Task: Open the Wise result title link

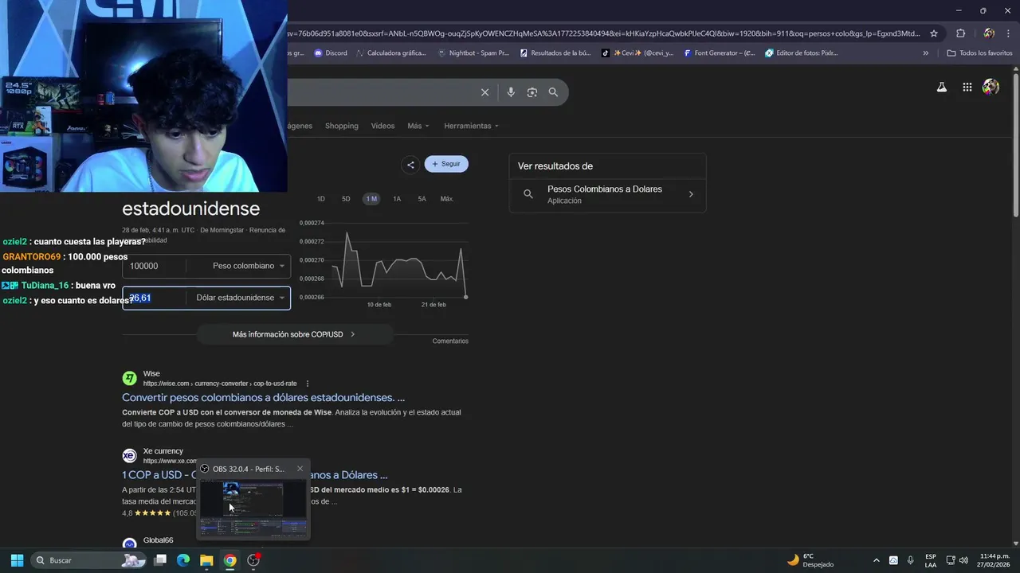Action: (263, 397)
